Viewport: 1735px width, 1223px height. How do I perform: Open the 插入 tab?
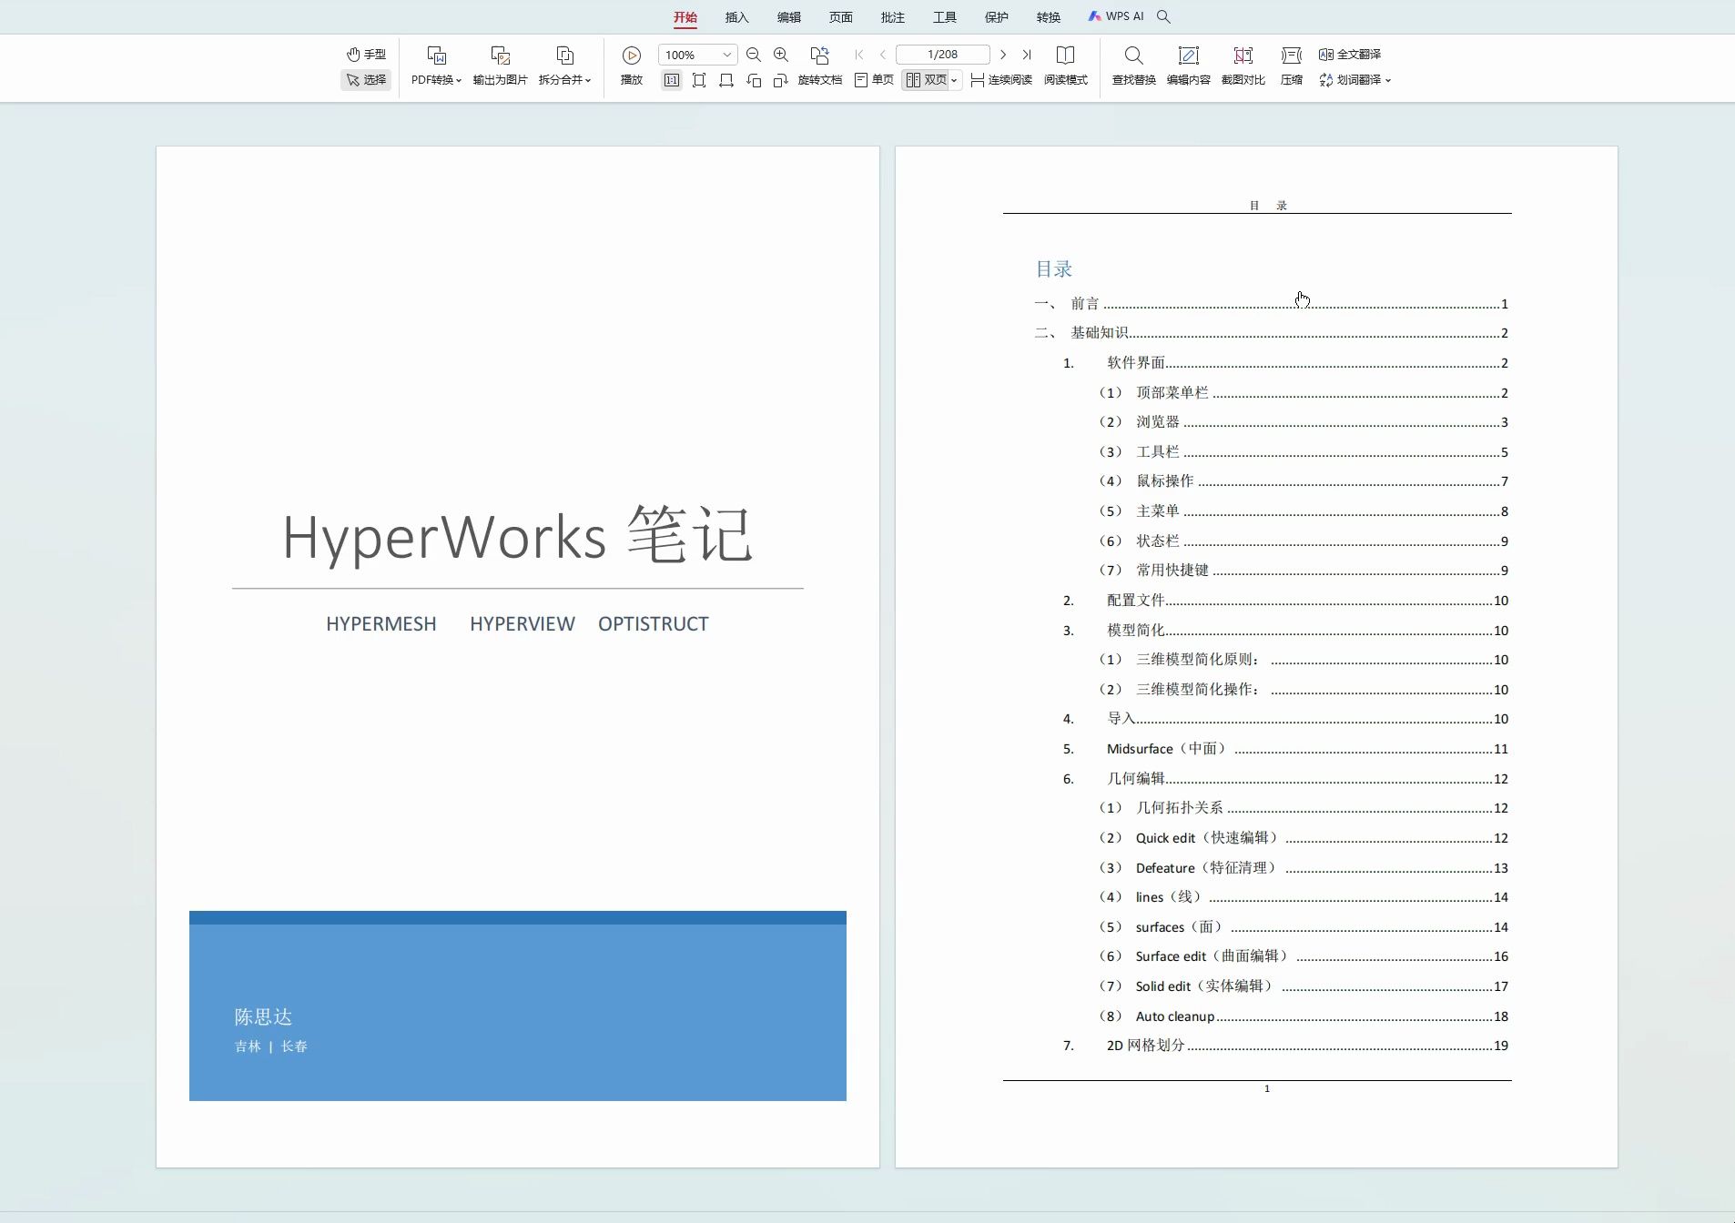(x=737, y=17)
